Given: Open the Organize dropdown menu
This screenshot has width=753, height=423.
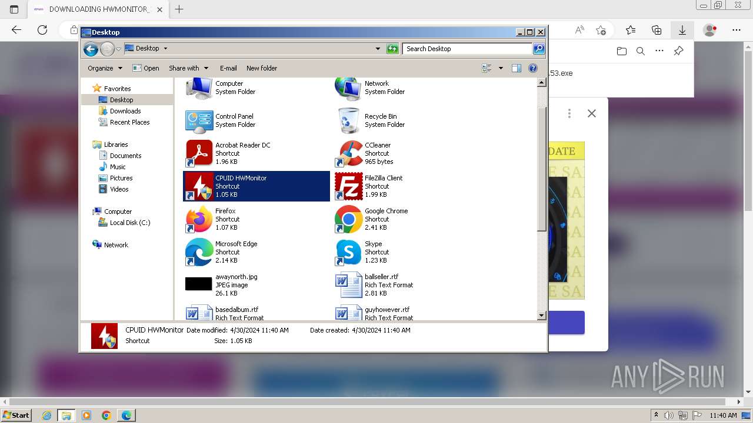Looking at the screenshot, I should (105, 68).
